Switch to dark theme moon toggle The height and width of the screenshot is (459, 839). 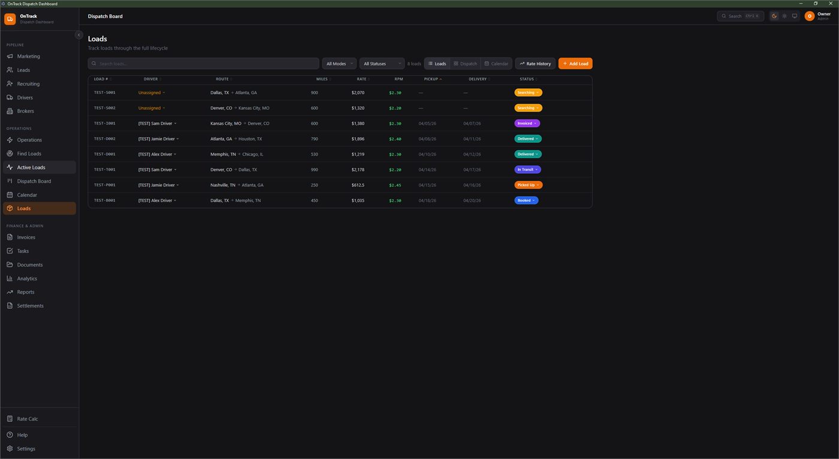[774, 16]
